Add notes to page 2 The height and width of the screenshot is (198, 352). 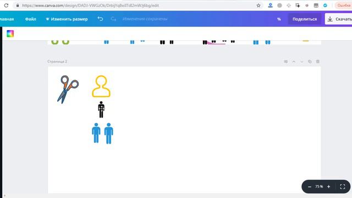[x=286, y=62]
